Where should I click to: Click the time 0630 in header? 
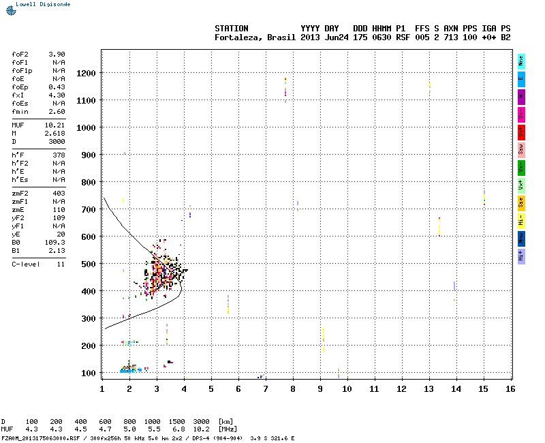click(x=381, y=37)
